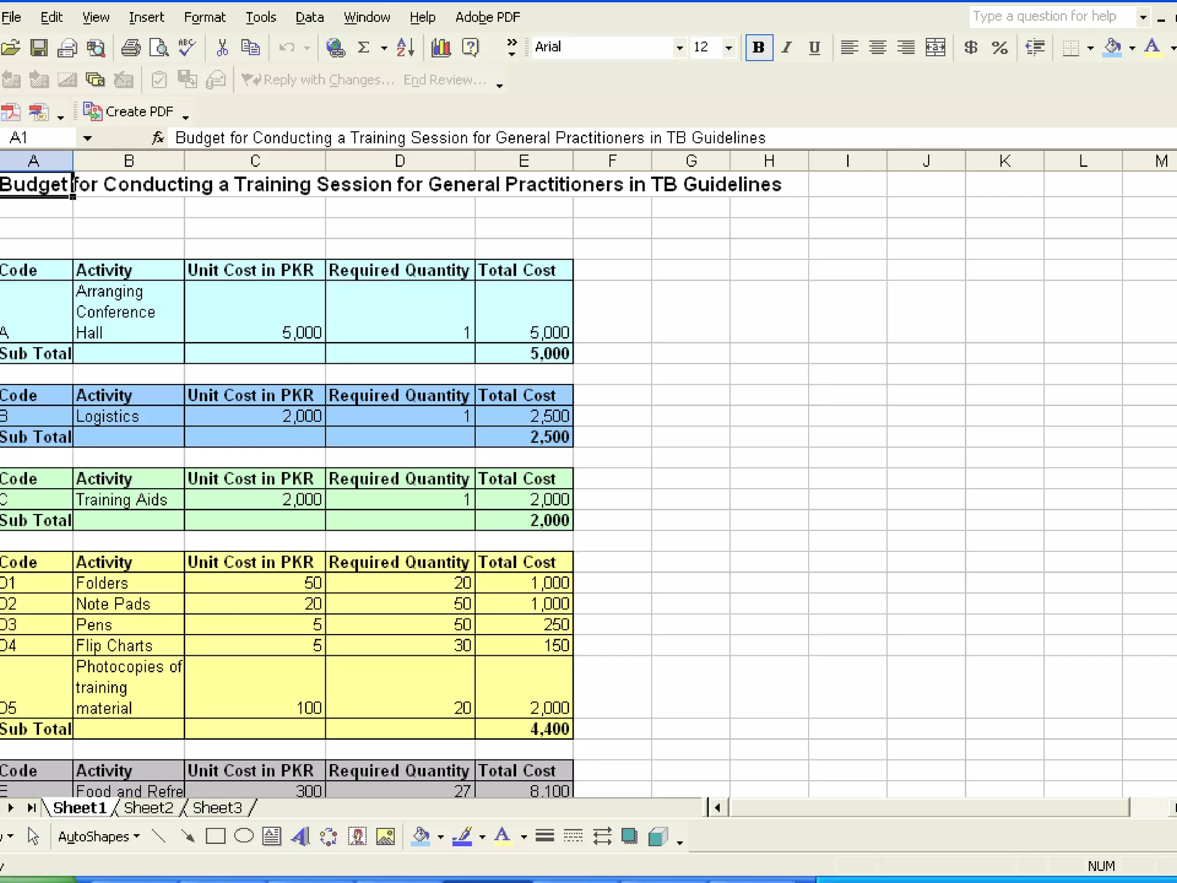
Task: Toggle Underline formatting button
Action: click(814, 48)
